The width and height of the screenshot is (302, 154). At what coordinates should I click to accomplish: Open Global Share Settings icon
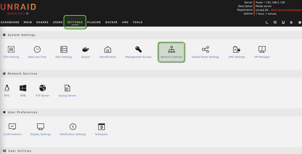pos(205,49)
